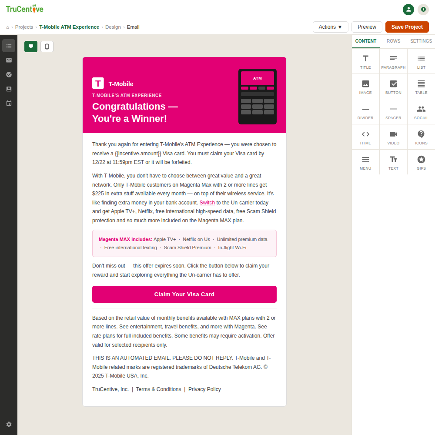This screenshot has width=435, height=435.
Task: Open the user account menu
Action: point(408,10)
